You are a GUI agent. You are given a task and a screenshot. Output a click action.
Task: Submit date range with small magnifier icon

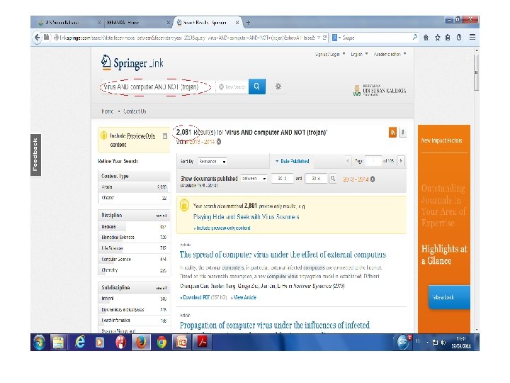pos(333,179)
